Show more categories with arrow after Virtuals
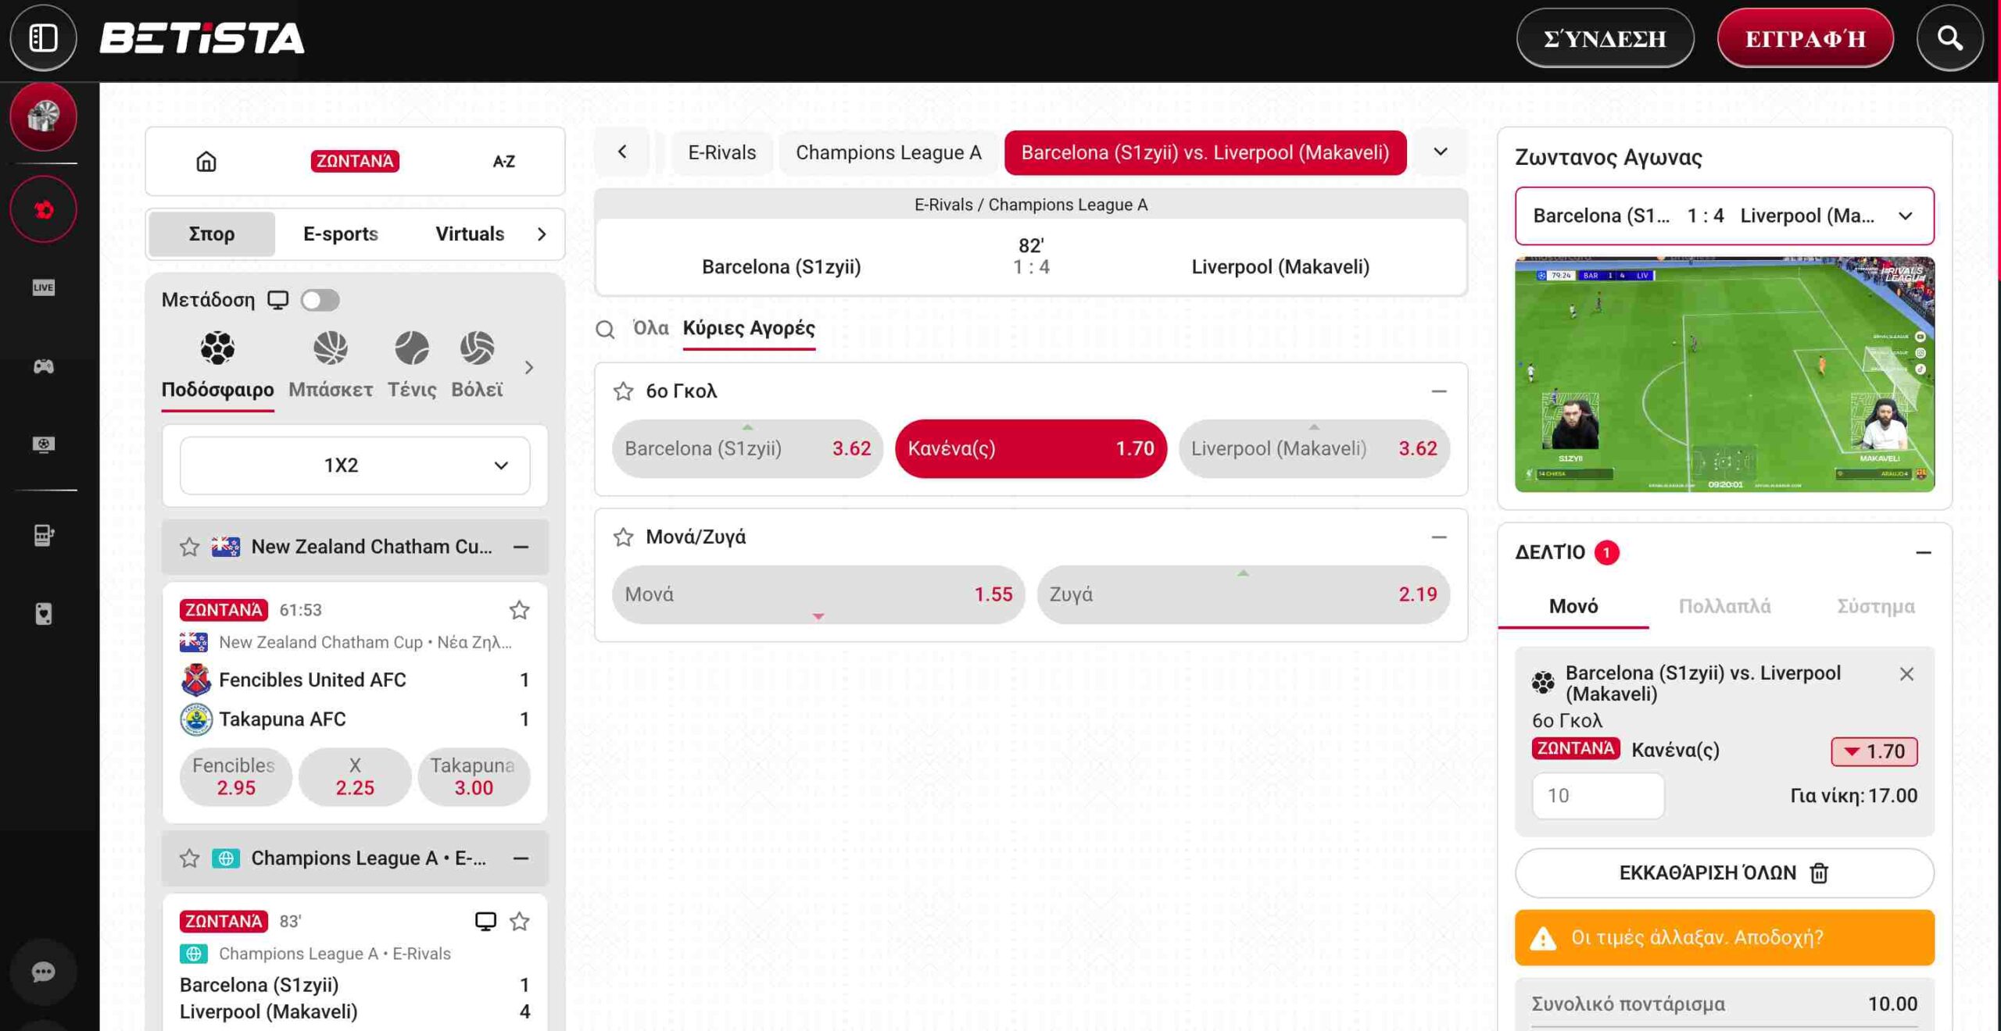Image resolution: width=2001 pixels, height=1031 pixels. [x=541, y=234]
